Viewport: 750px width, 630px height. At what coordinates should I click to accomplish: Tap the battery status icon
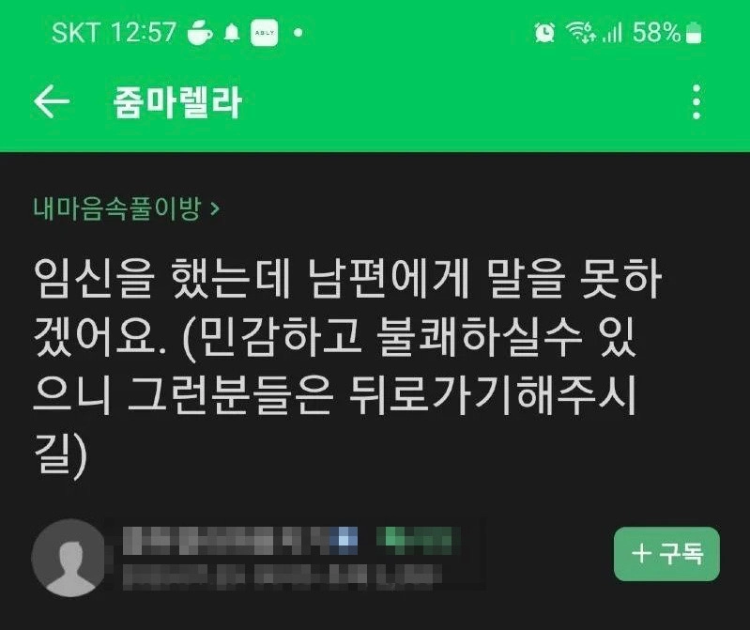694,34
